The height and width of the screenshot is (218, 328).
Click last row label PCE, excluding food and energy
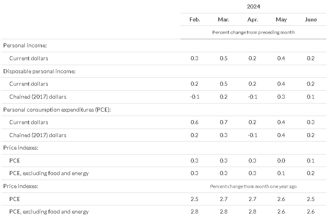[x=49, y=212]
